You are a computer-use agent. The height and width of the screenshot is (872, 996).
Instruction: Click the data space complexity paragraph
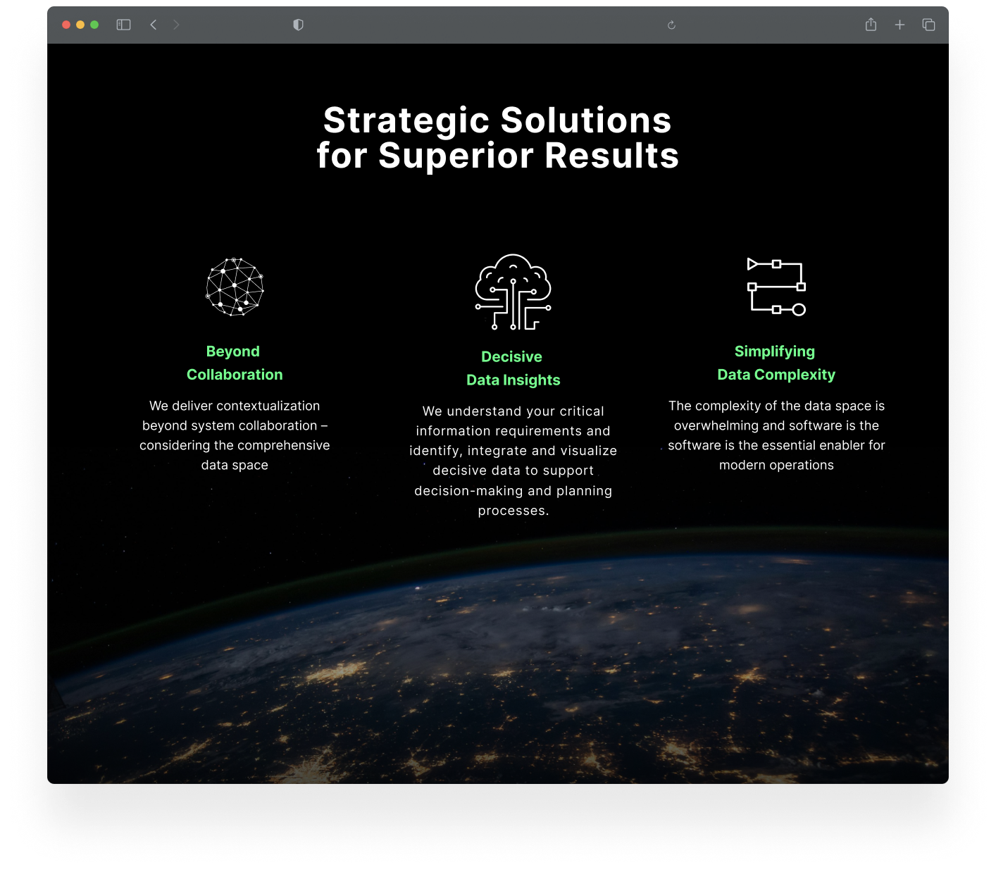pyautogui.click(x=776, y=435)
